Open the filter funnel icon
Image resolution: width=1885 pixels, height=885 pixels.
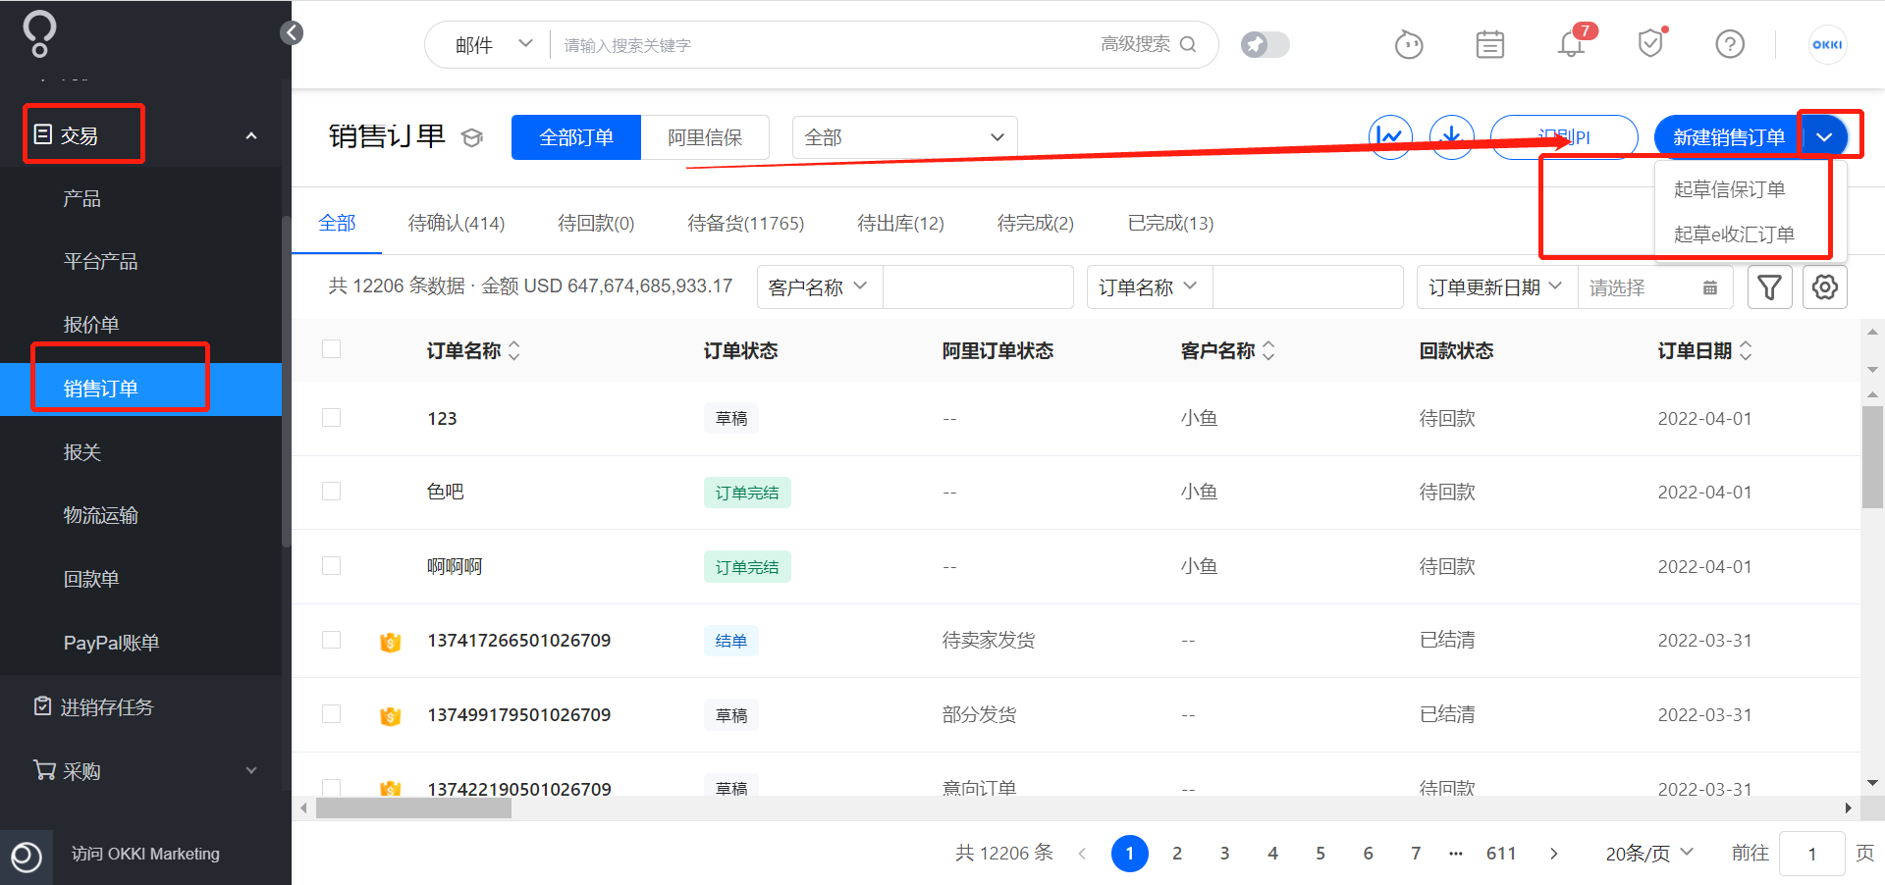tap(1770, 287)
